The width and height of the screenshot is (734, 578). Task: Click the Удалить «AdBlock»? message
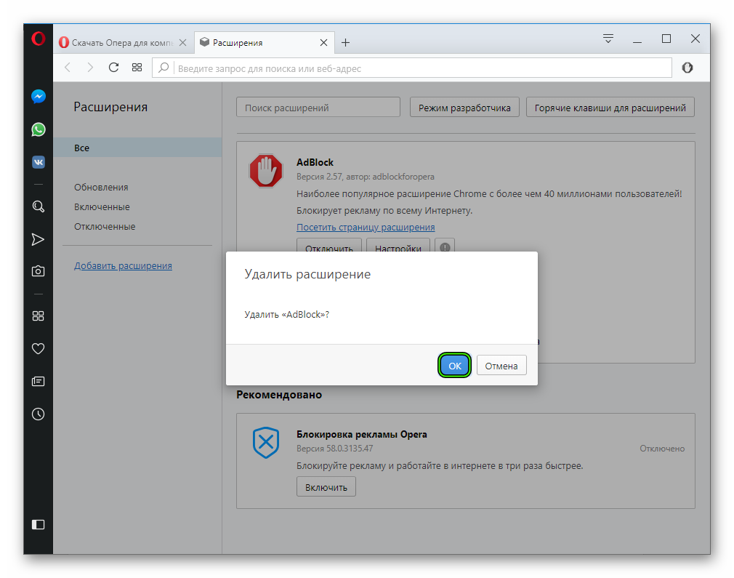[287, 314]
